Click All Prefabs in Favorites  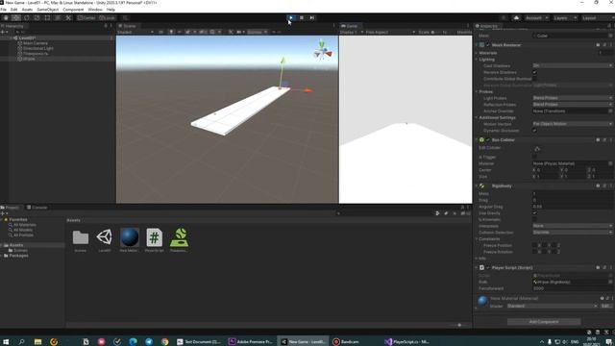(x=23, y=235)
